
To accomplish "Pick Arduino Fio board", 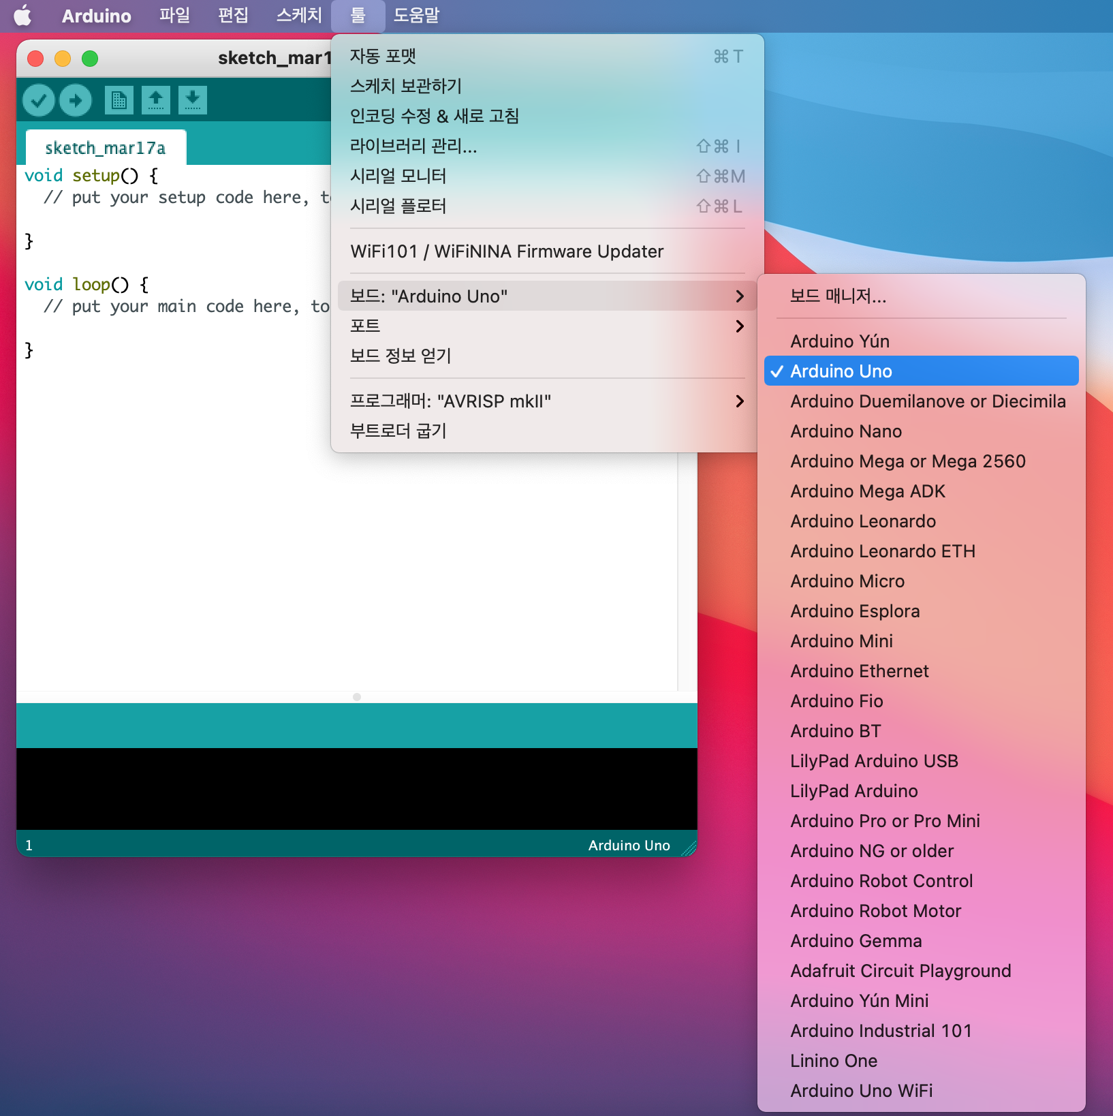I will point(921,700).
